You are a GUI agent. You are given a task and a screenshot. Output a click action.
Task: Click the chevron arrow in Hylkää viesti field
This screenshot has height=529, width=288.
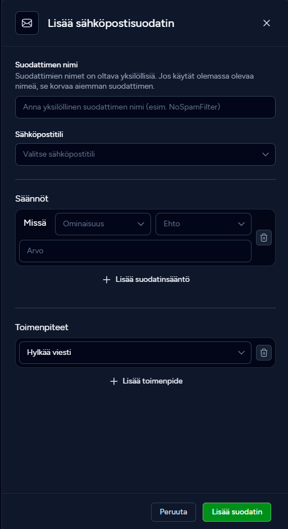pos(241,353)
